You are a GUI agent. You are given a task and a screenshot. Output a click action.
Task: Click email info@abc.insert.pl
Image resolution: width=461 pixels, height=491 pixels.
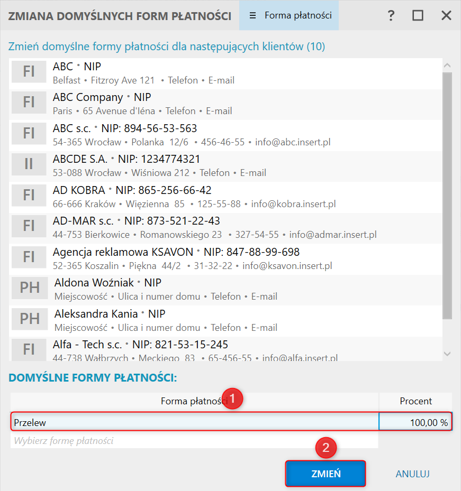coord(293,142)
